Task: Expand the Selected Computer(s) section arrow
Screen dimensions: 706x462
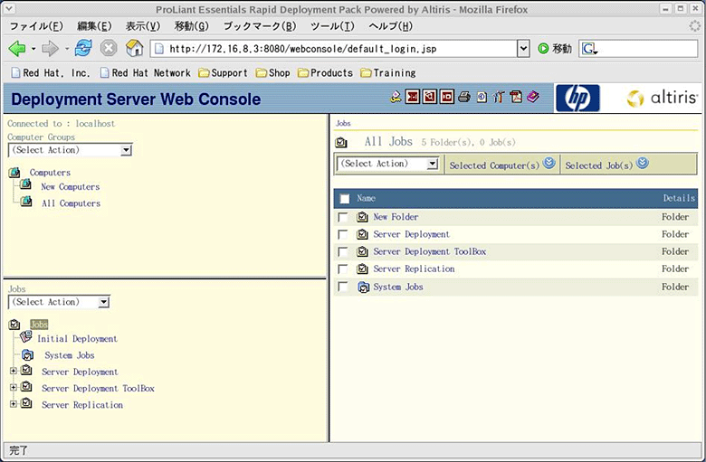Action: [x=549, y=163]
